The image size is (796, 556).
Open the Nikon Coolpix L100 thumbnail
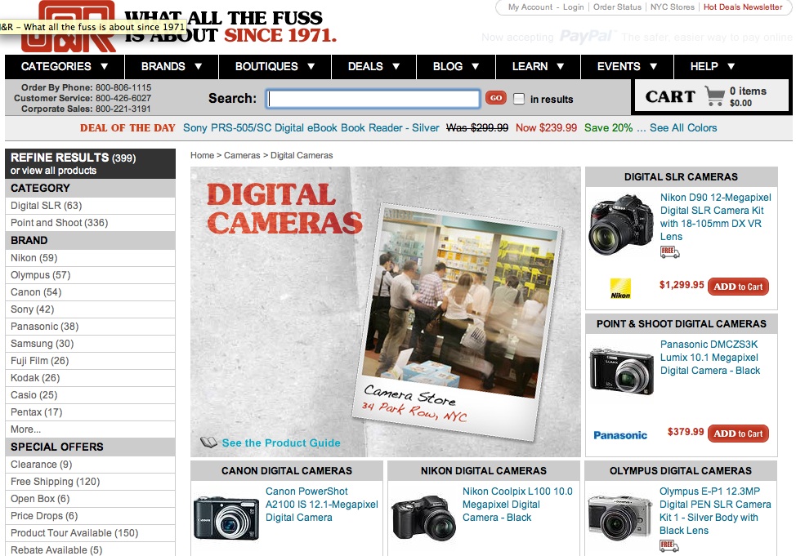click(x=424, y=518)
